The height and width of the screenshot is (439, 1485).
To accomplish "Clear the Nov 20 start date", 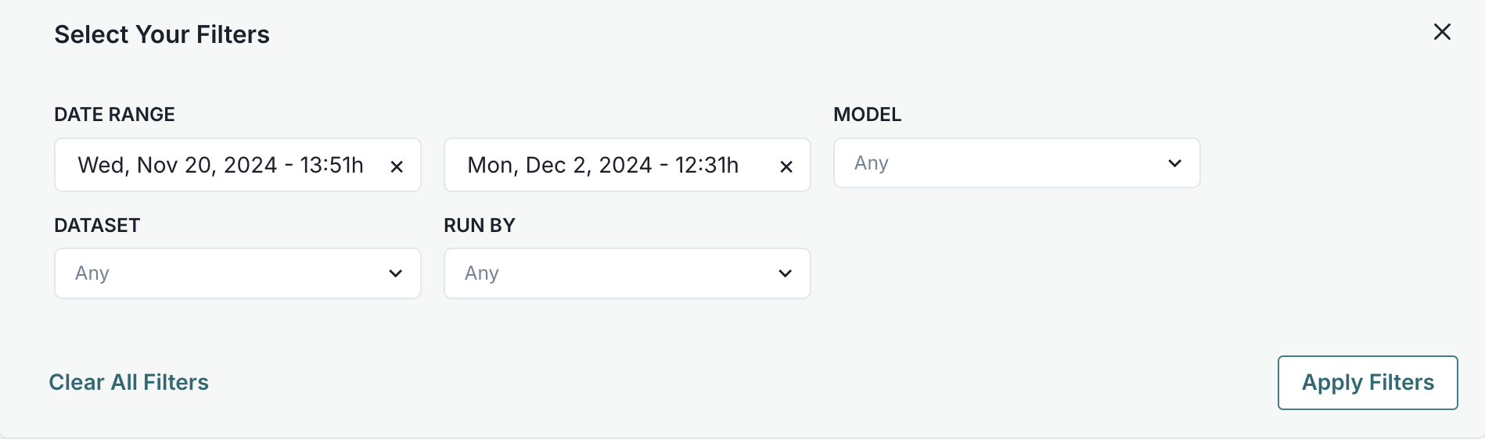I will pos(397,166).
